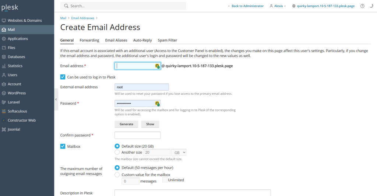Click the Constructor Web icon
The width and height of the screenshot is (377, 196).
(4, 120)
